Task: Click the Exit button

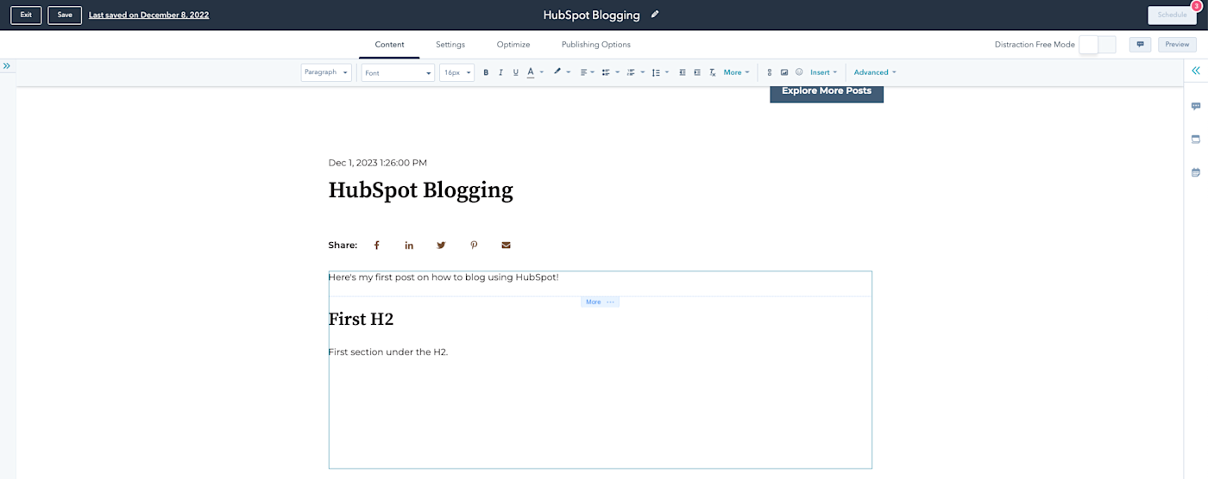Action: [26, 15]
